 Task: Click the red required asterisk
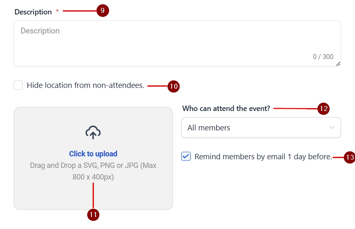57,12
